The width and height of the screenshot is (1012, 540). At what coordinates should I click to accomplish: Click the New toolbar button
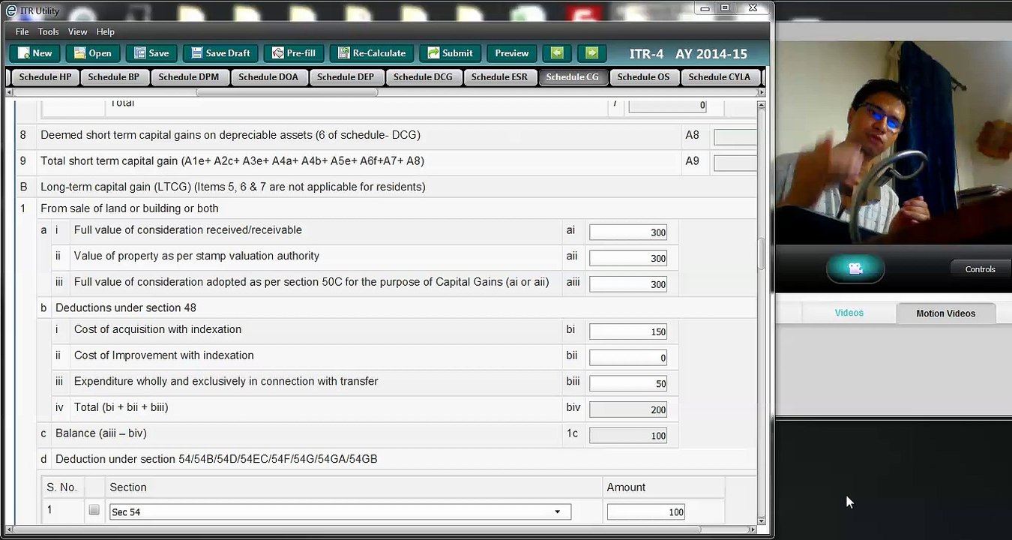(34, 53)
